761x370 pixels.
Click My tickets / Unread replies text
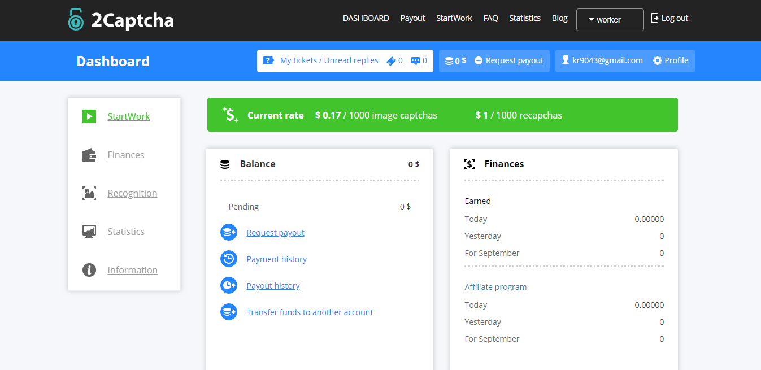click(x=329, y=60)
